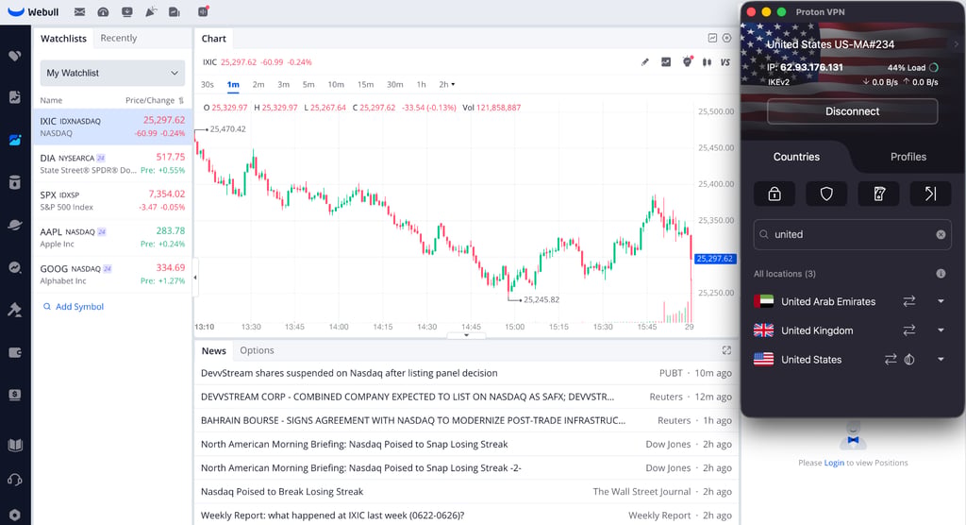Open the dollar bill icon in left sidebar
Viewport: 966px width, 525px height.
15,395
